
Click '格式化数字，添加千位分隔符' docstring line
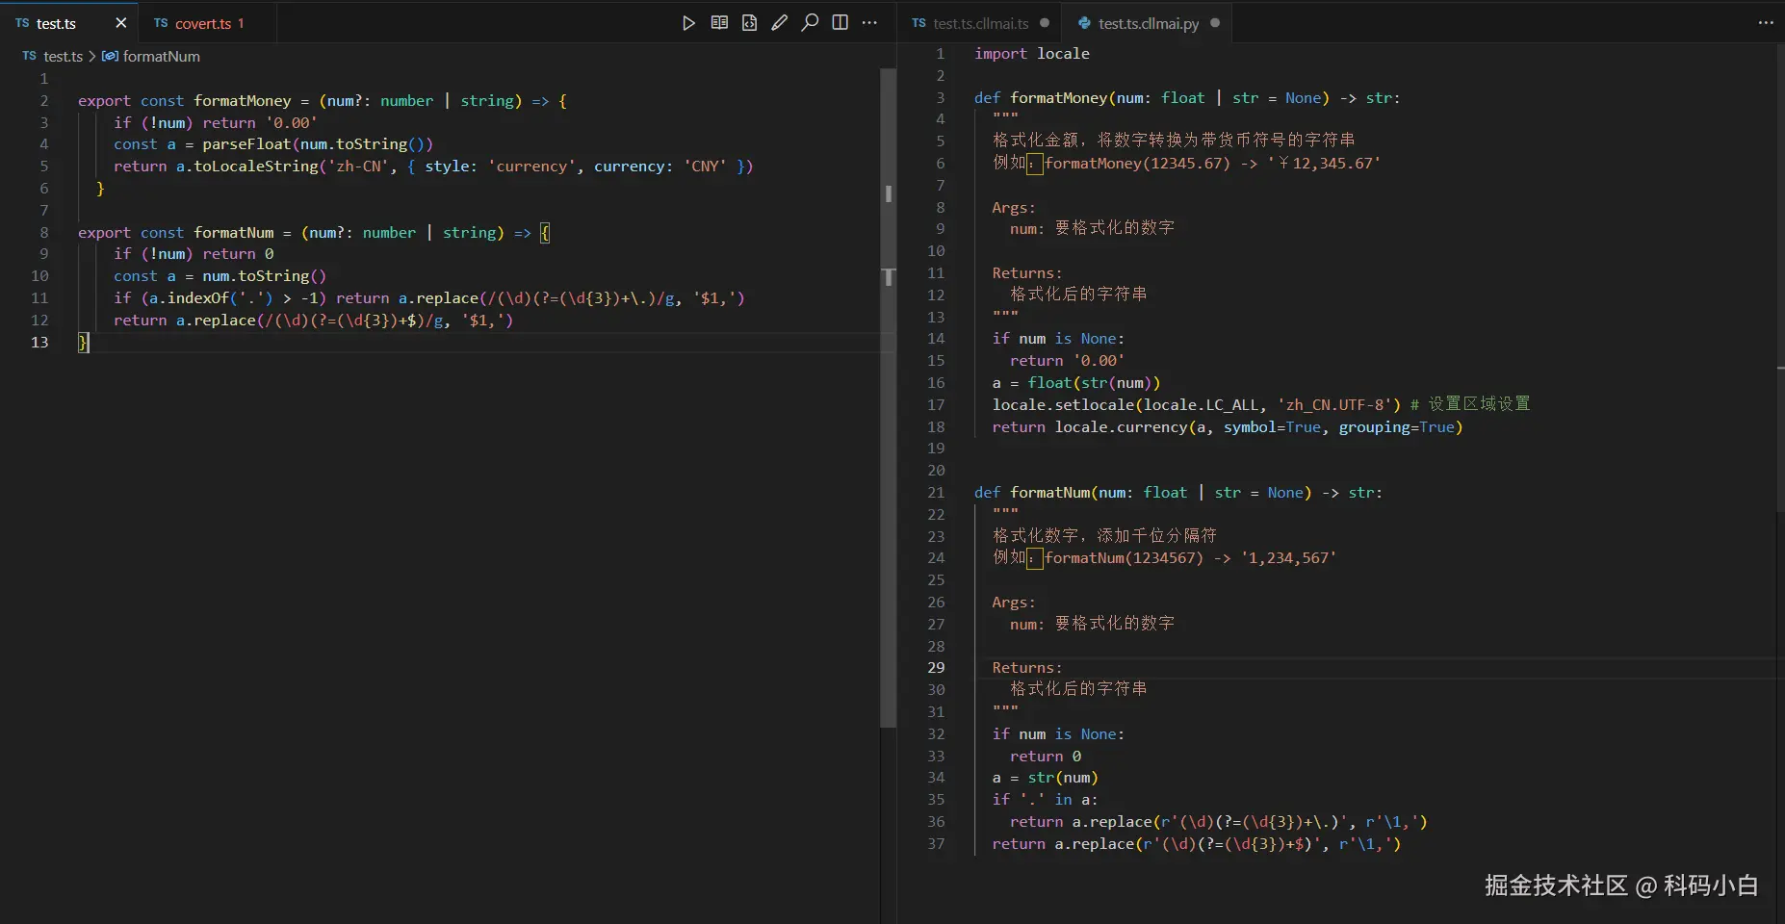(x=1104, y=536)
